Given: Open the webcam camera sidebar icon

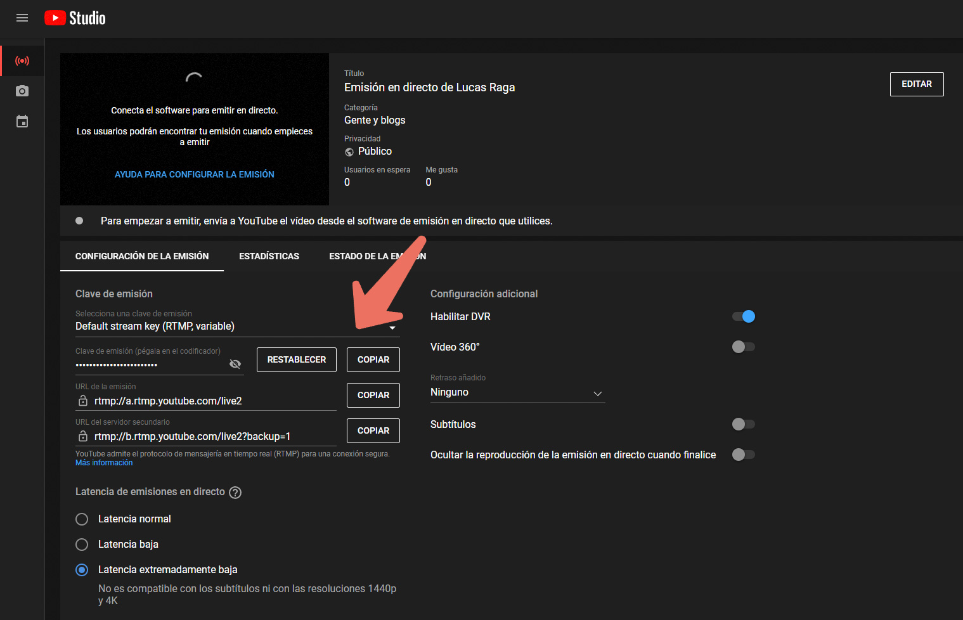Looking at the screenshot, I should click(22, 91).
